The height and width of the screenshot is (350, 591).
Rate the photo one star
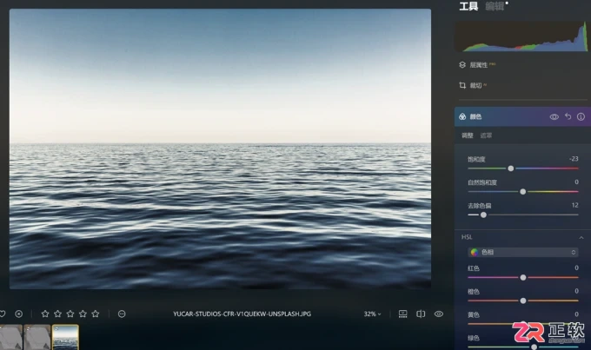[45, 314]
